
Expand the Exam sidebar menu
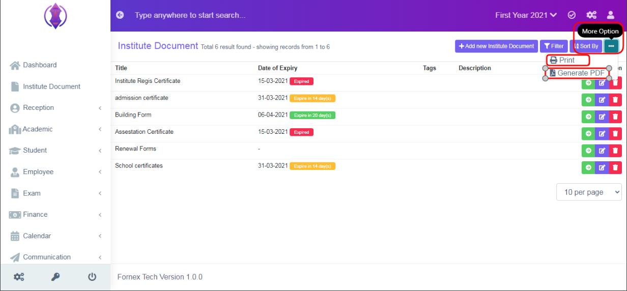pyautogui.click(x=55, y=193)
